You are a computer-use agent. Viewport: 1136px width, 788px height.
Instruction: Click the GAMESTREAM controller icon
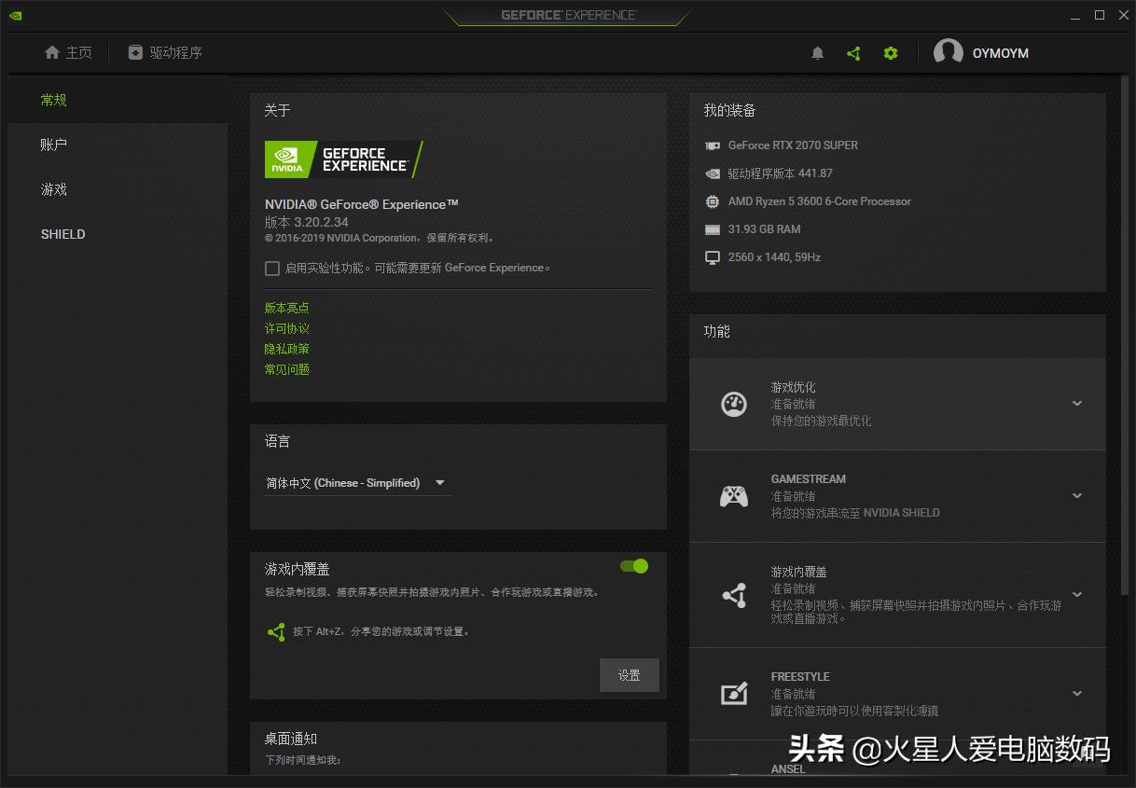pyautogui.click(x=734, y=495)
